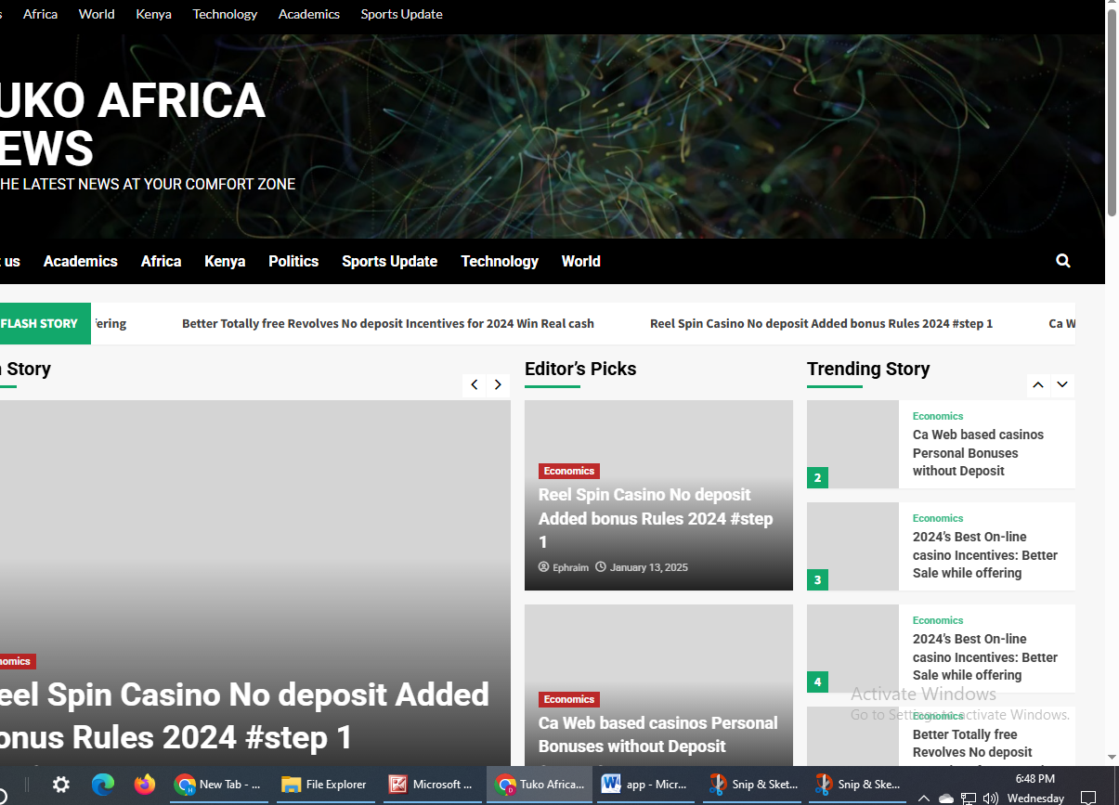Click red Economics tag on Reel Spin card
The height and width of the screenshot is (805, 1119).
pyautogui.click(x=568, y=471)
